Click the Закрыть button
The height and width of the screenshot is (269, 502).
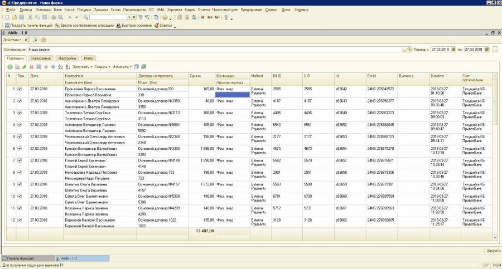494,251
